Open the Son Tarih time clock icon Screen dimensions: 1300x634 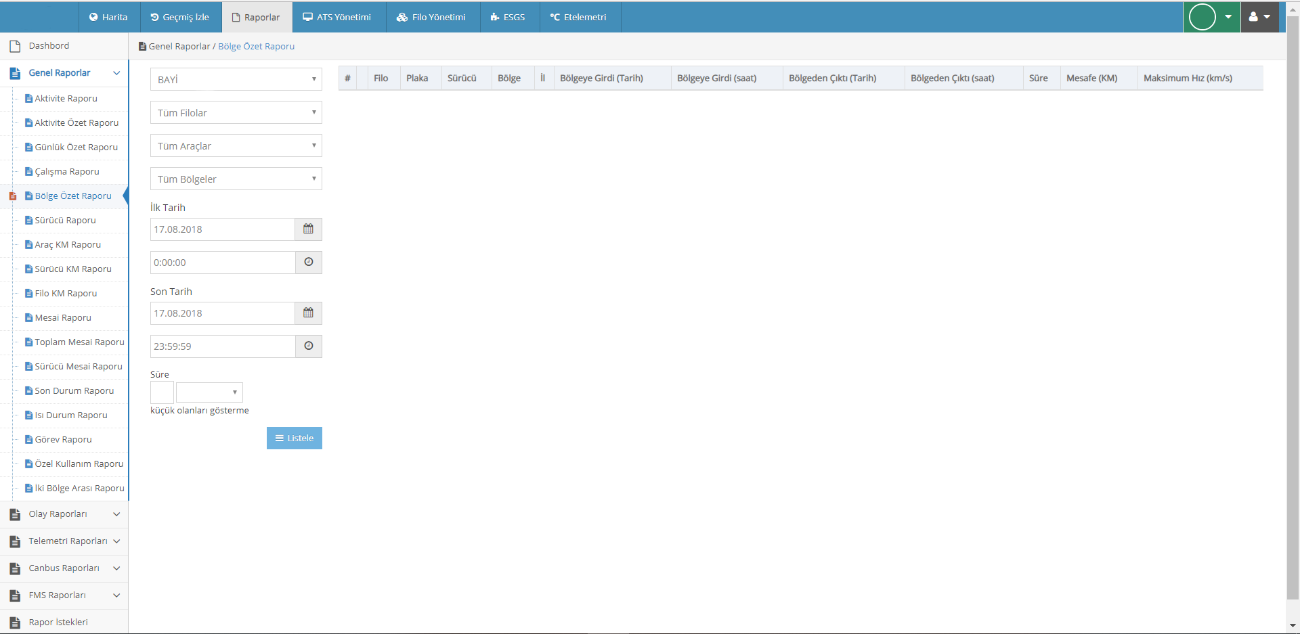point(309,346)
